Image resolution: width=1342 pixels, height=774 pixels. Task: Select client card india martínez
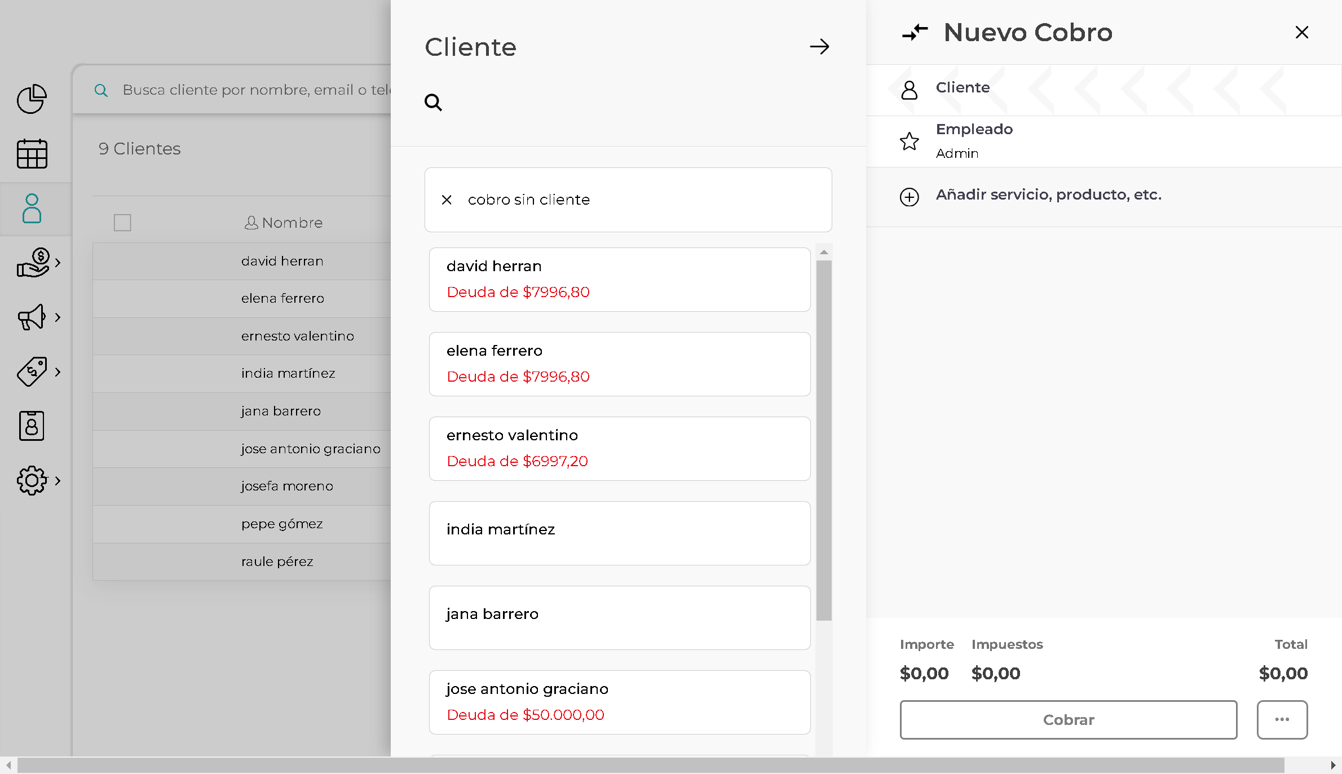pyautogui.click(x=620, y=533)
